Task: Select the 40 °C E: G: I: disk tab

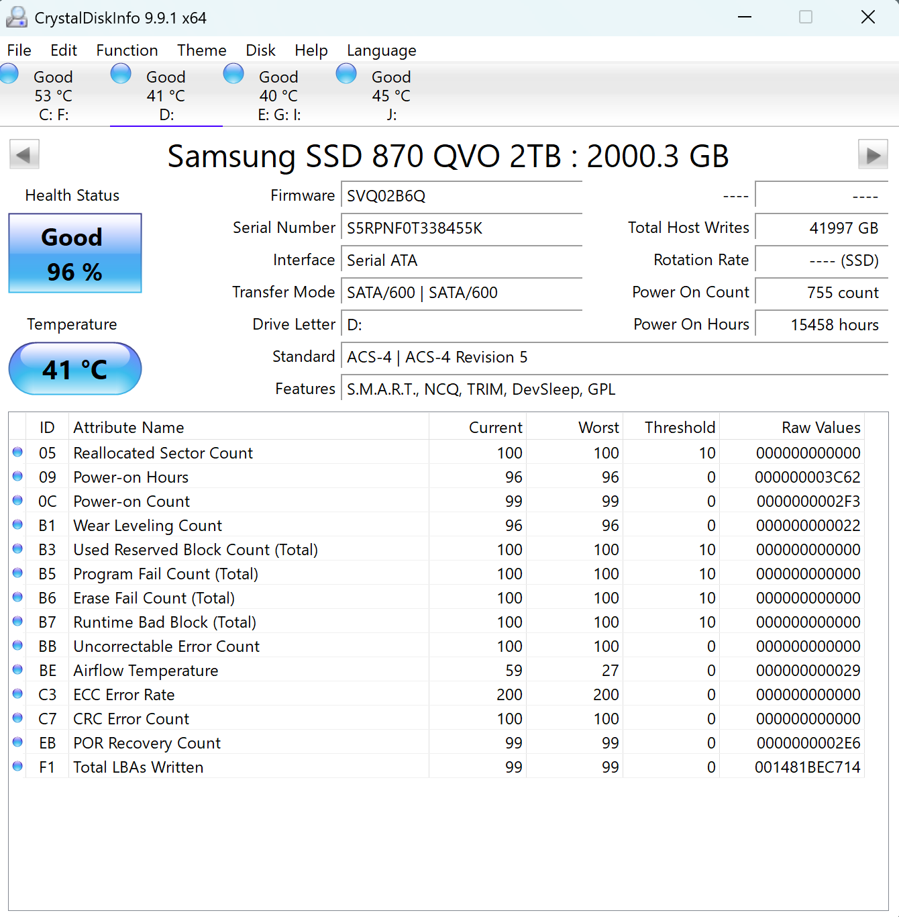Action: [x=279, y=95]
